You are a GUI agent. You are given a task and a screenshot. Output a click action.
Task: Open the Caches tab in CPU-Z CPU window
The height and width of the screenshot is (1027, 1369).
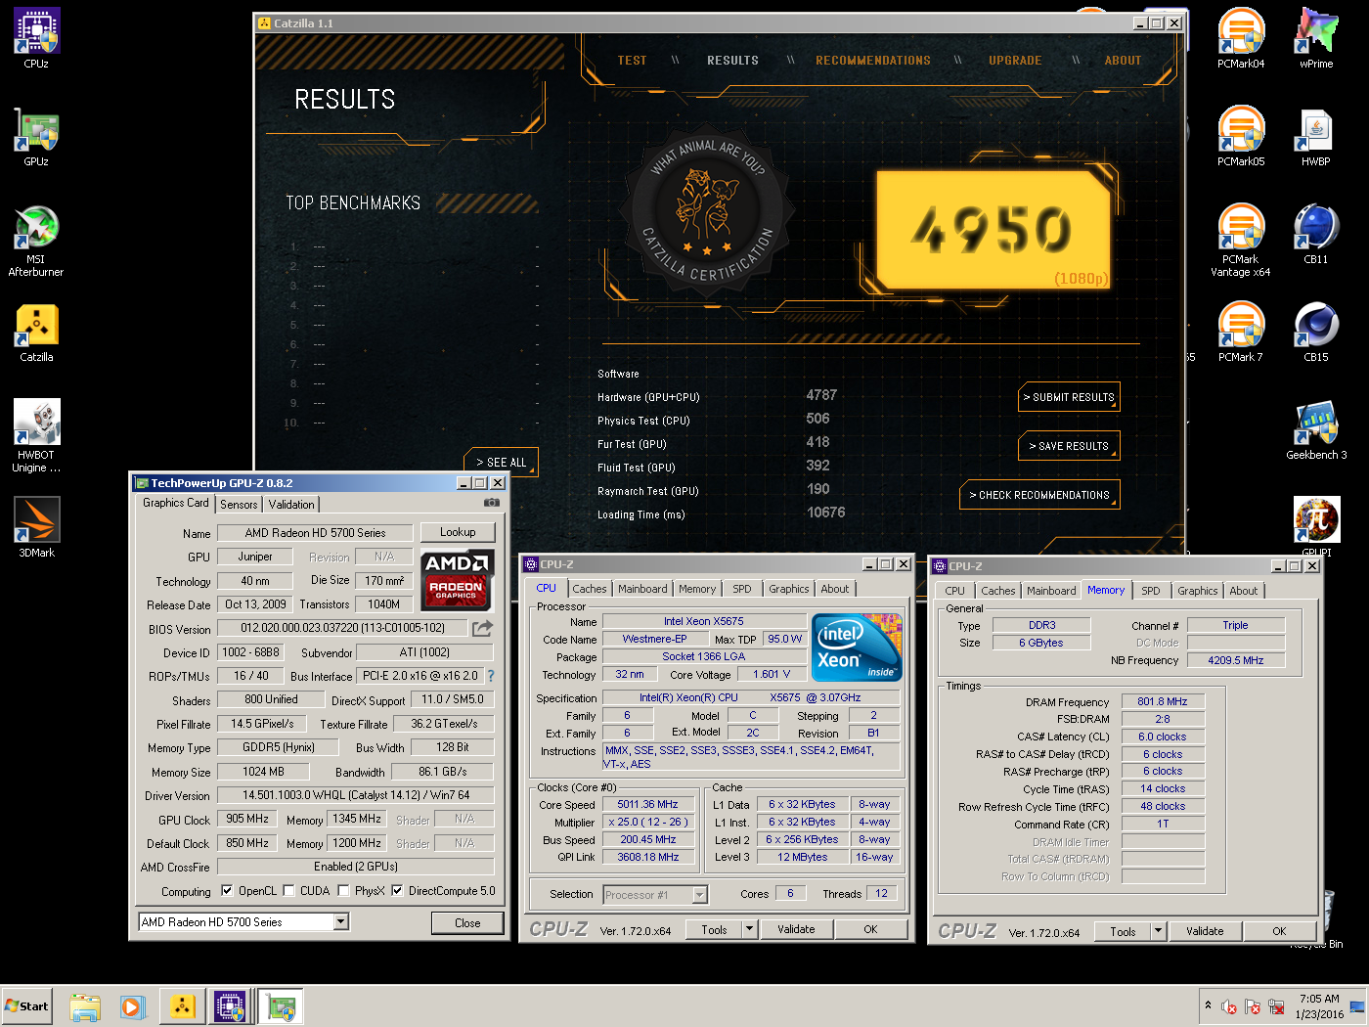pos(590,589)
